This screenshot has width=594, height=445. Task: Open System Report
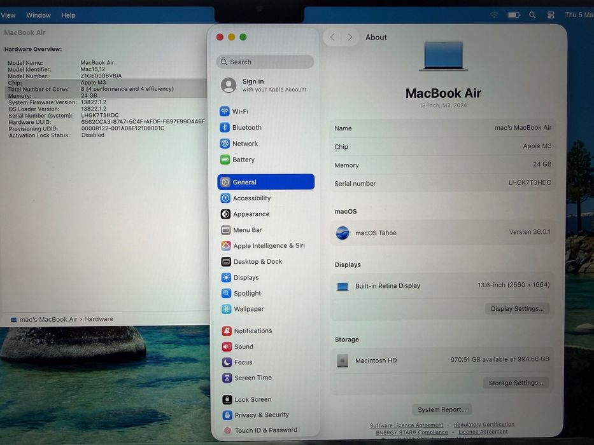click(442, 409)
